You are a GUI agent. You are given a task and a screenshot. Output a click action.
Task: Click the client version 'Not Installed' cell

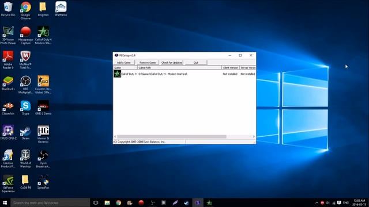click(230, 74)
